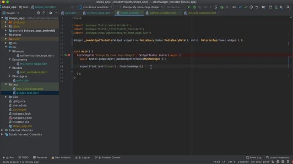Image resolution: width=293 pixels, height=164 pixels.
Task: Open the project structure folder icon
Action: pyautogui.click(x=263, y=7)
